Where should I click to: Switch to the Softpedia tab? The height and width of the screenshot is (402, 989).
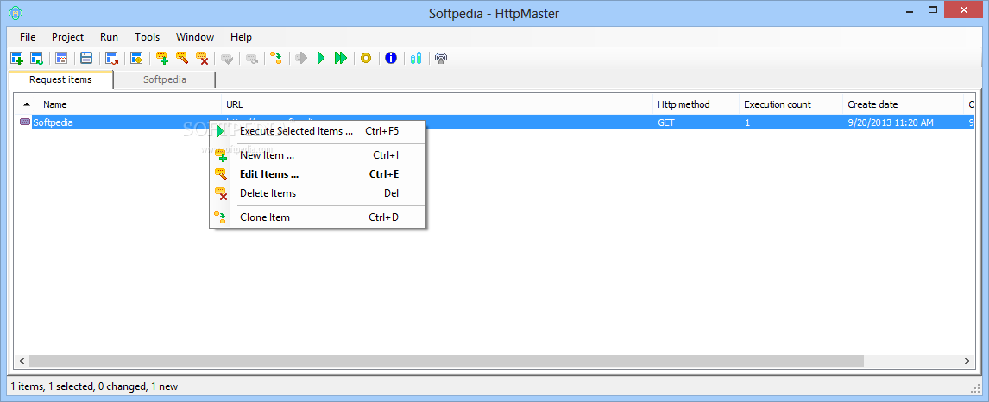pos(165,80)
